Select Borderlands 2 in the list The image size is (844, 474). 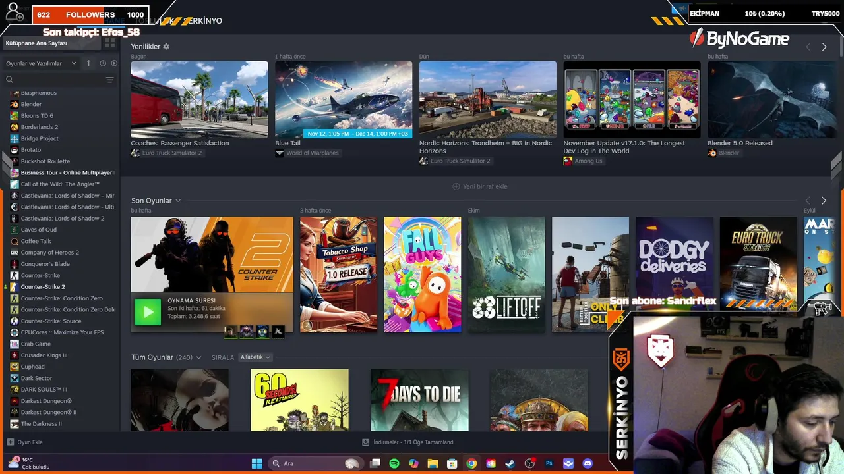click(39, 127)
